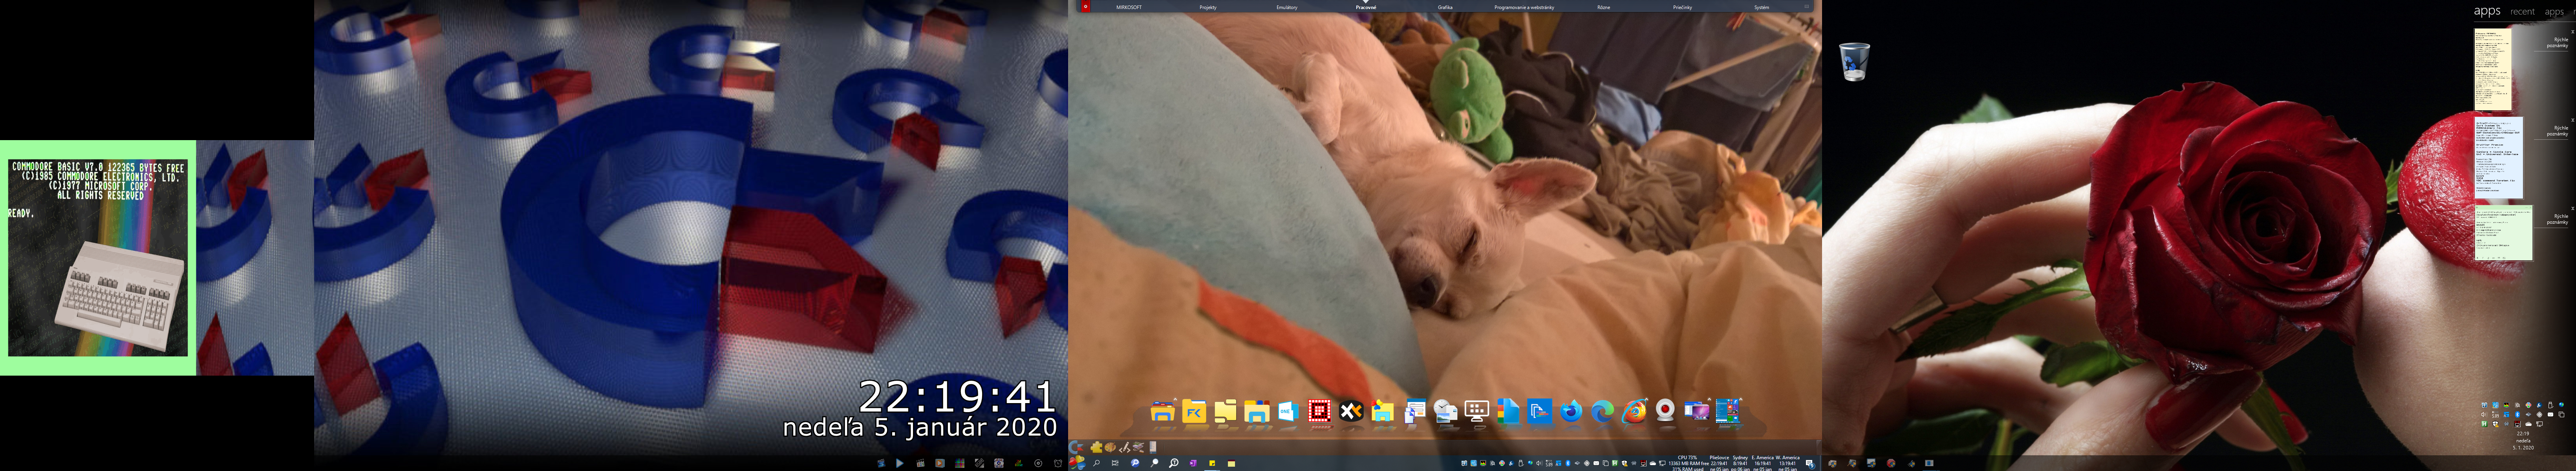This screenshot has height=471, width=2576.
Task: Launch the XY black oval dock app
Action: click(x=1351, y=411)
